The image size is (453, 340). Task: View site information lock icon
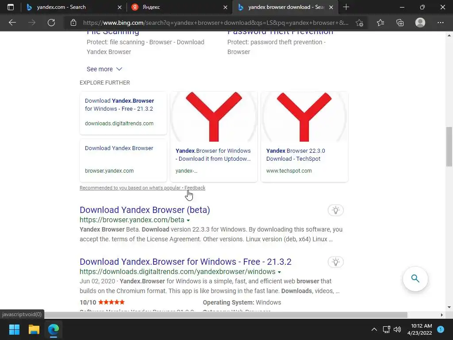[73, 23]
